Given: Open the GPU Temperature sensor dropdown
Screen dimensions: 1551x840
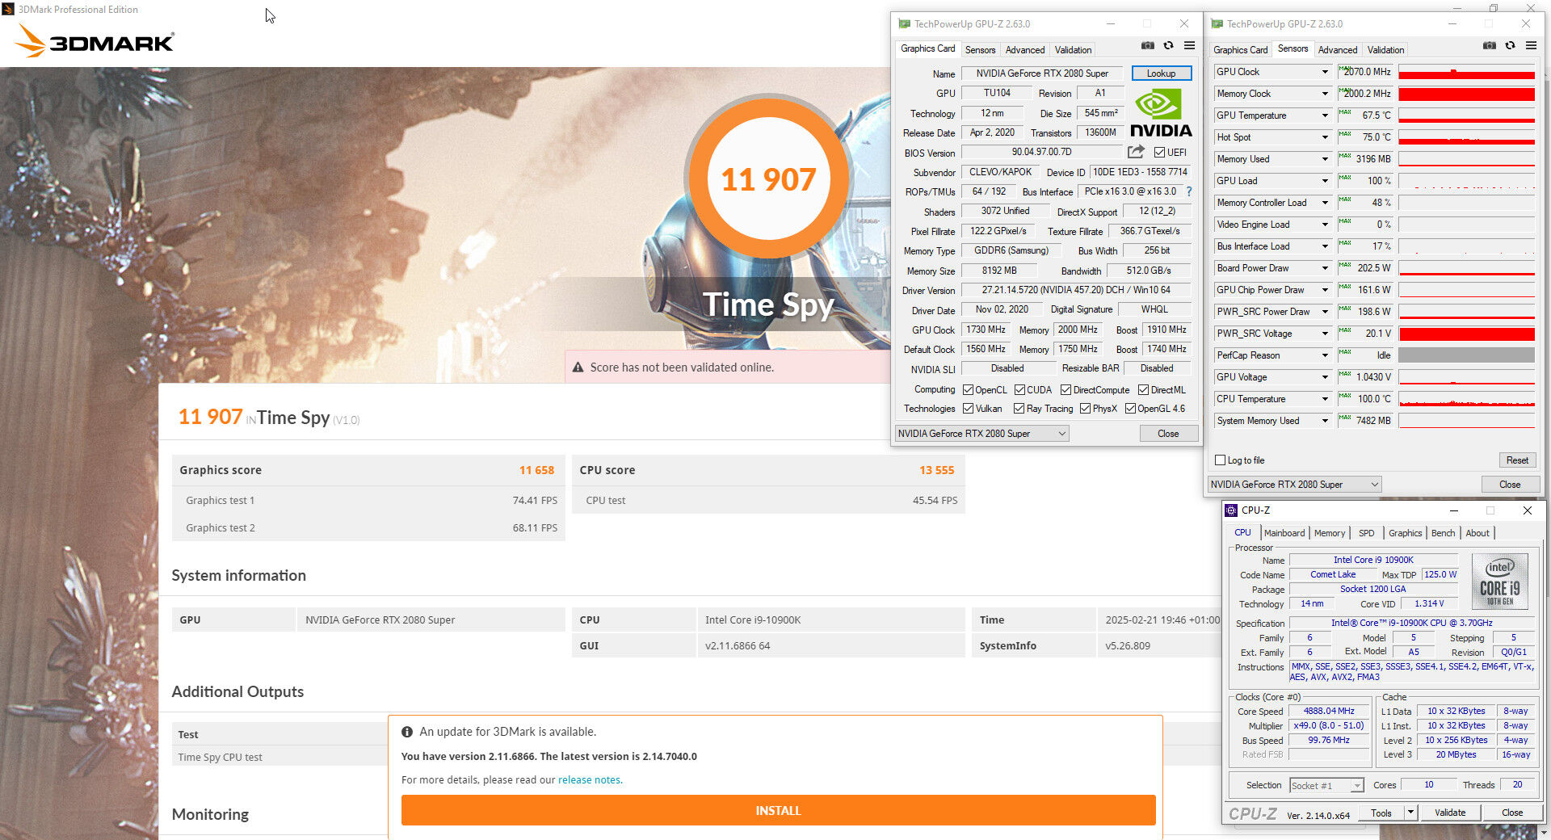Looking at the screenshot, I should [1325, 115].
